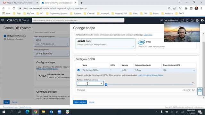This screenshot has height=115, width=205.
Task: Click the Oracle Cloud logo
Action: tap(18, 20)
